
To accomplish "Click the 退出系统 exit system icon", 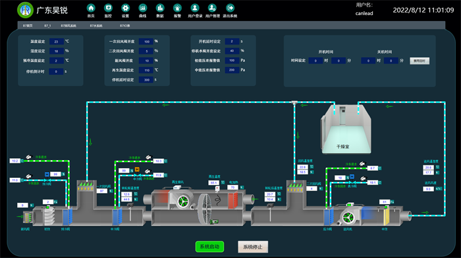I will [x=230, y=8].
